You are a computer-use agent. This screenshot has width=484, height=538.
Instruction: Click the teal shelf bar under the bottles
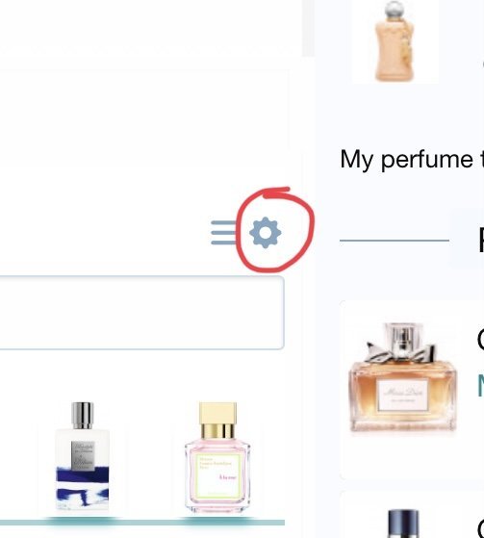click(x=142, y=523)
